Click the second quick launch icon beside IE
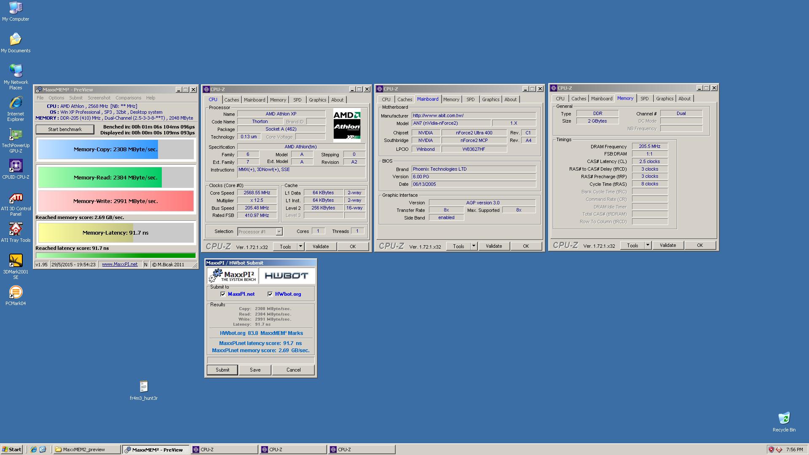This screenshot has width=809, height=455. tap(43, 450)
